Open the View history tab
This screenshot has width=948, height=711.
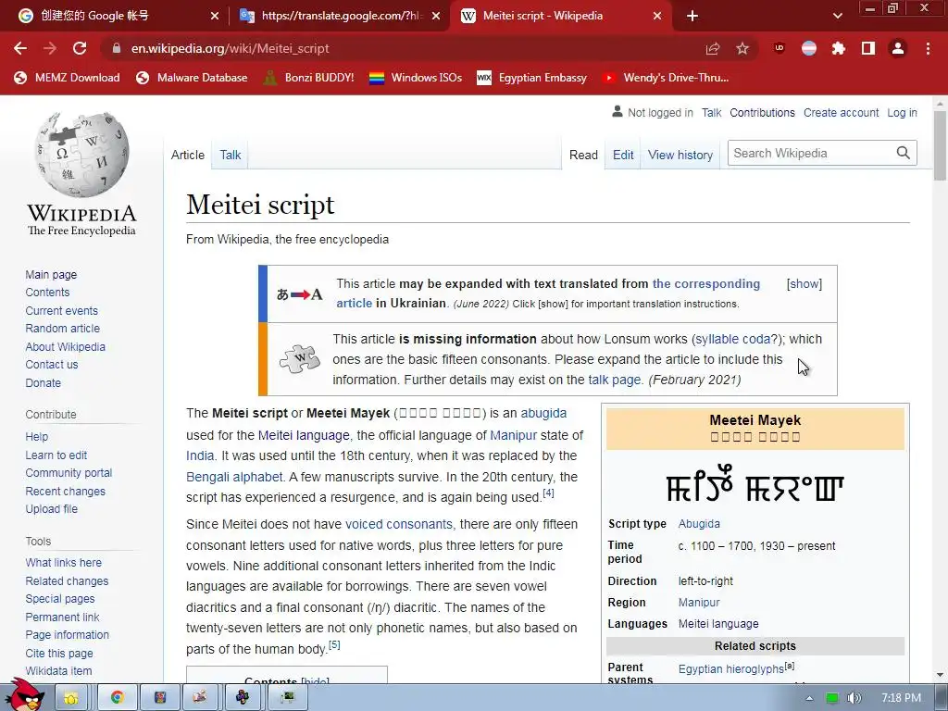tap(680, 155)
